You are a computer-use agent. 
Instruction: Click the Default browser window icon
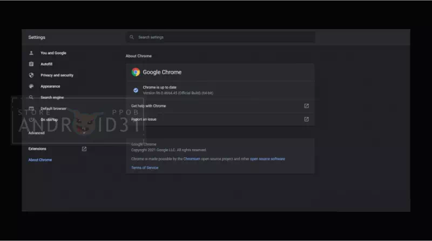tap(31, 109)
